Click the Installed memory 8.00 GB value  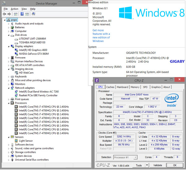(131, 67)
